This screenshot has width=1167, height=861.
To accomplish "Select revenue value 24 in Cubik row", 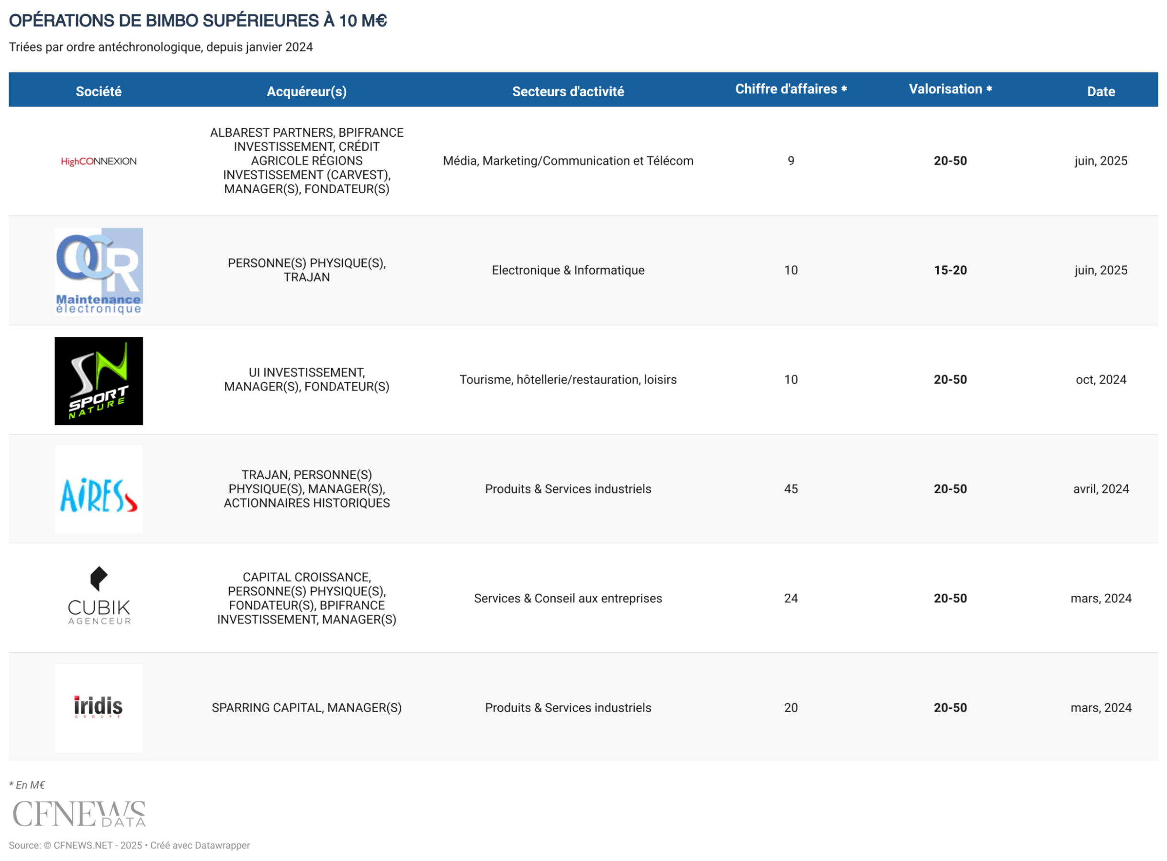I will pyautogui.click(x=790, y=598).
